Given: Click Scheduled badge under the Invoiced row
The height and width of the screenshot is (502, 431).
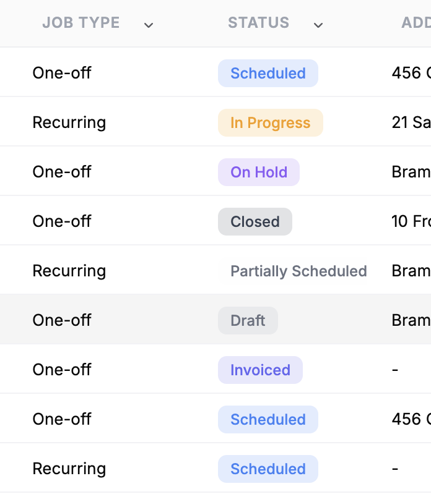Looking at the screenshot, I should tap(268, 419).
